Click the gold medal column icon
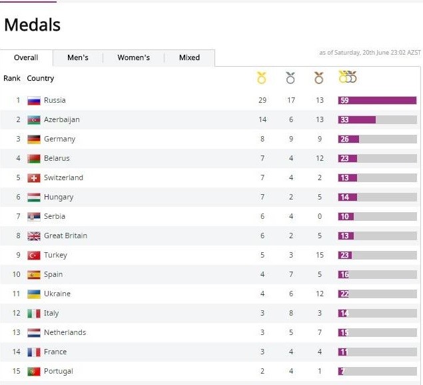This screenshot has width=423, height=385. 262,78
